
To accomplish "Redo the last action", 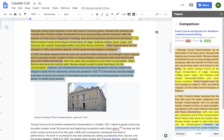I will (x=10, y=14).
